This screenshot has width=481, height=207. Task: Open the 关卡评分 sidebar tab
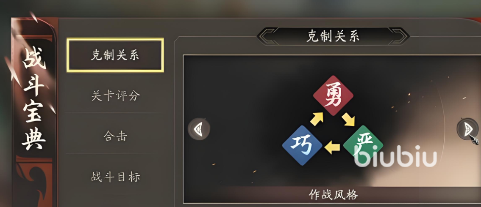coord(115,96)
